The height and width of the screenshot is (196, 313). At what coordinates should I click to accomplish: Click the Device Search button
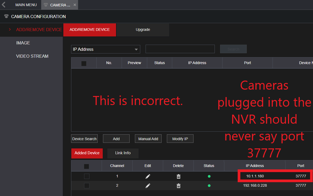(84, 139)
